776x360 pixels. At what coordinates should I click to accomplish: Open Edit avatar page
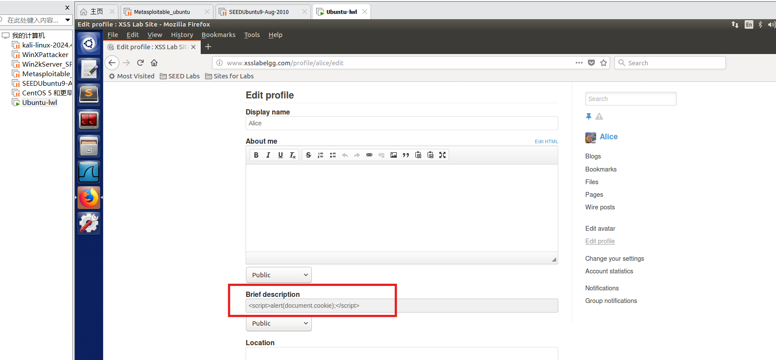point(600,229)
